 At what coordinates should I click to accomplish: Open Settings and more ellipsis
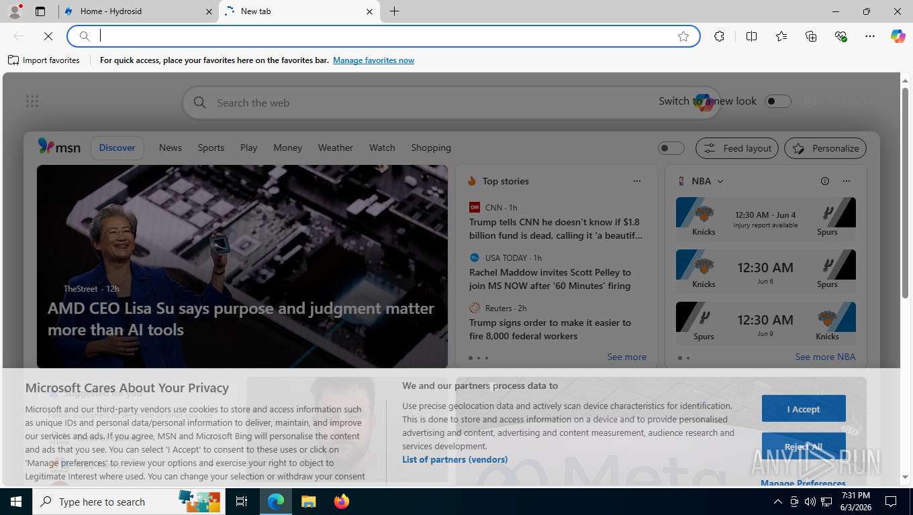click(870, 36)
